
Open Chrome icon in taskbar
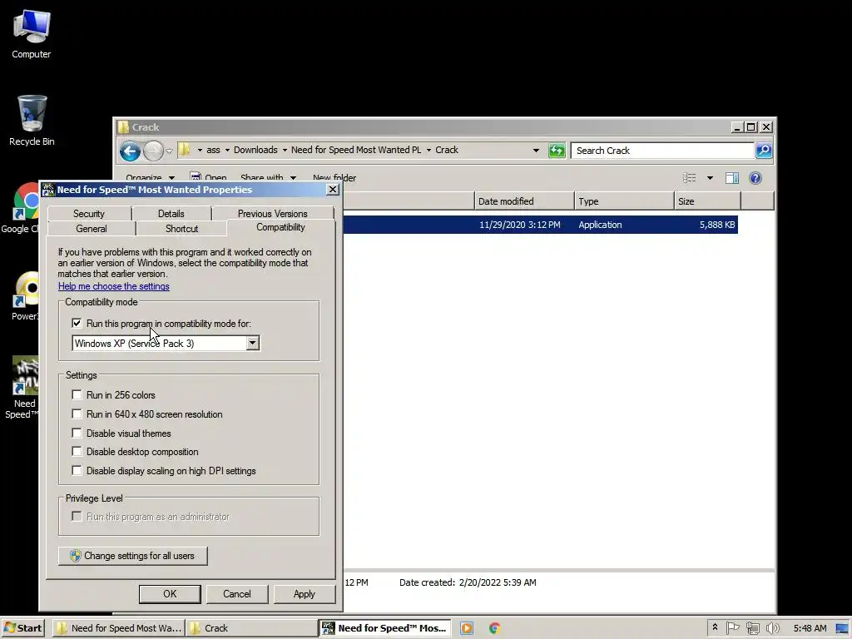click(494, 628)
